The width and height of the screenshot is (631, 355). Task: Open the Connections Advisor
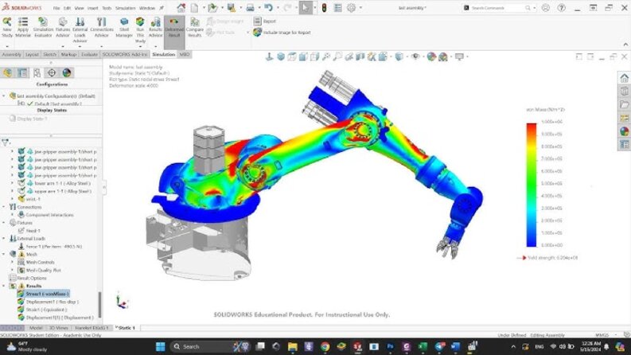coord(101,27)
